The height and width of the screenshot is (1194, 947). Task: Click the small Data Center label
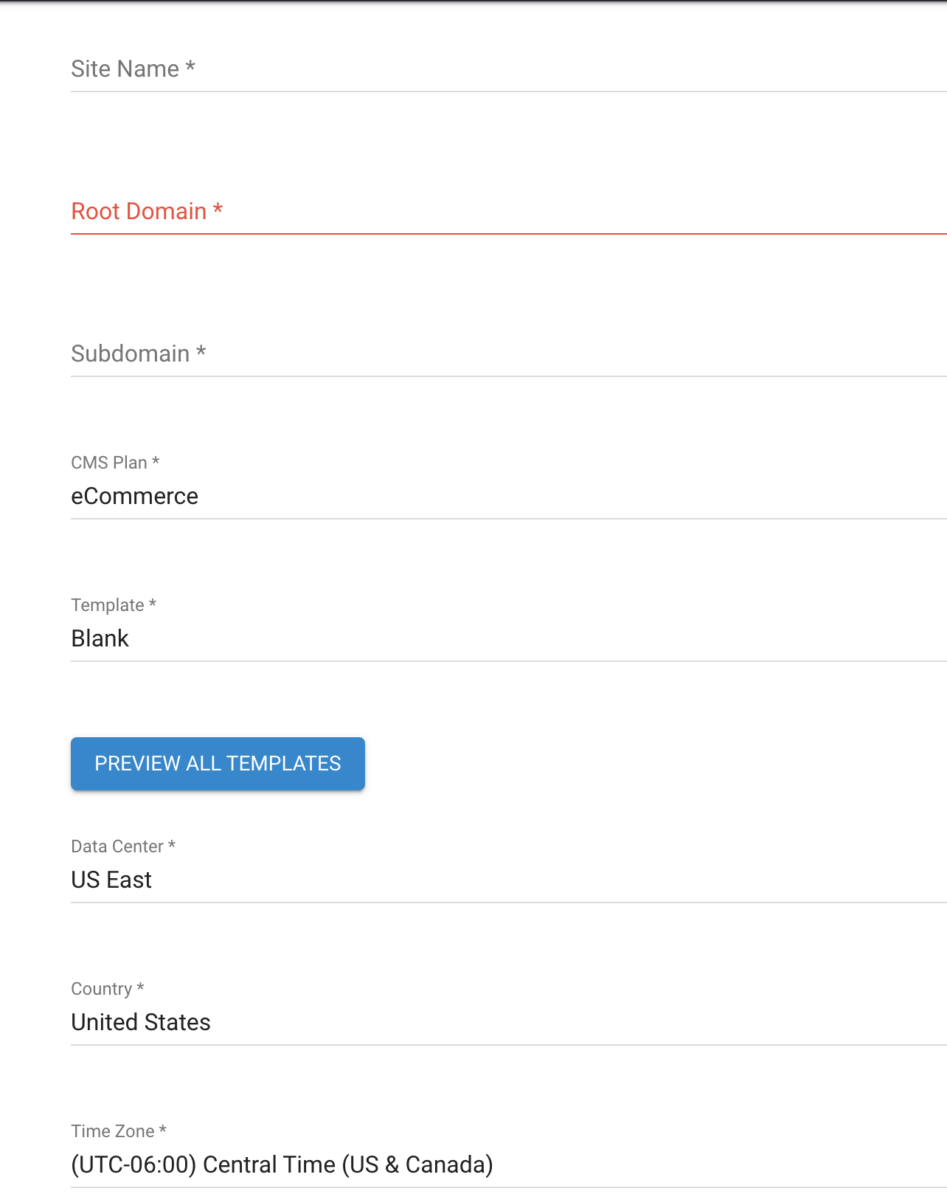tap(123, 846)
